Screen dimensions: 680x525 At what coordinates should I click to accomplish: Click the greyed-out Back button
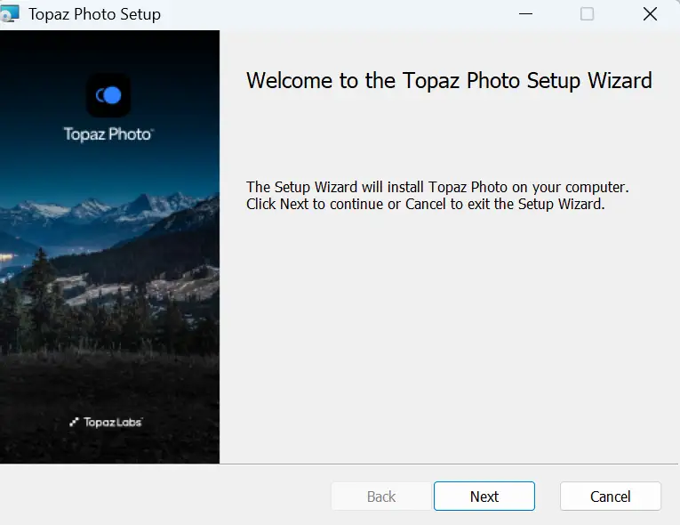[381, 496]
